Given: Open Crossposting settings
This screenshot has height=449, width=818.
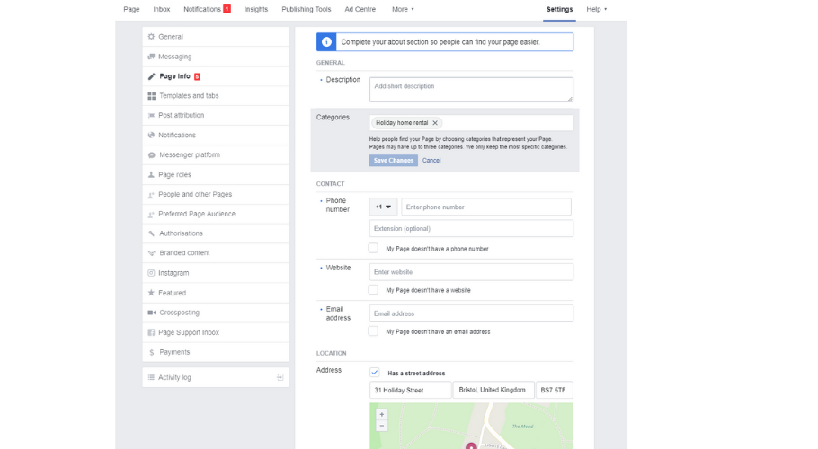Looking at the screenshot, I should pyautogui.click(x=216, y=313).
